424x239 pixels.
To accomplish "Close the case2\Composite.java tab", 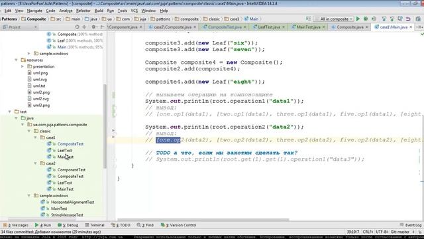I will tap(195, 27).
